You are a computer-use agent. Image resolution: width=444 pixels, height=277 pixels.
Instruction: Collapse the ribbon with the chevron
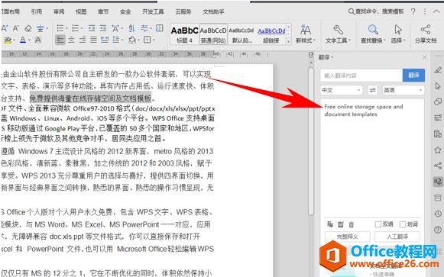[x=436, y=11]
